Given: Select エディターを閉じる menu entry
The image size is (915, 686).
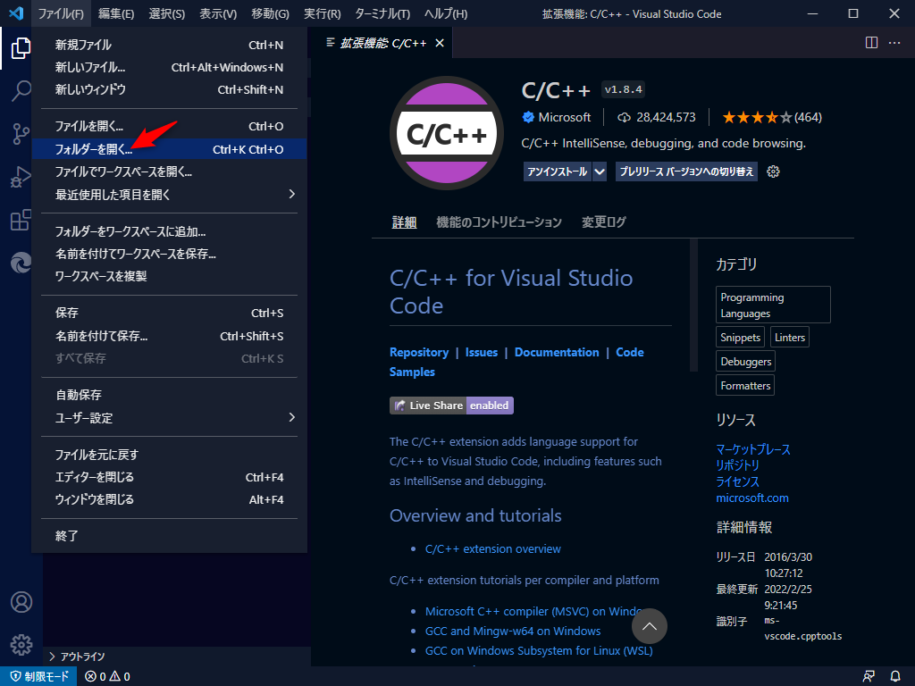Looking at the screenshot, I should point(169,477).
